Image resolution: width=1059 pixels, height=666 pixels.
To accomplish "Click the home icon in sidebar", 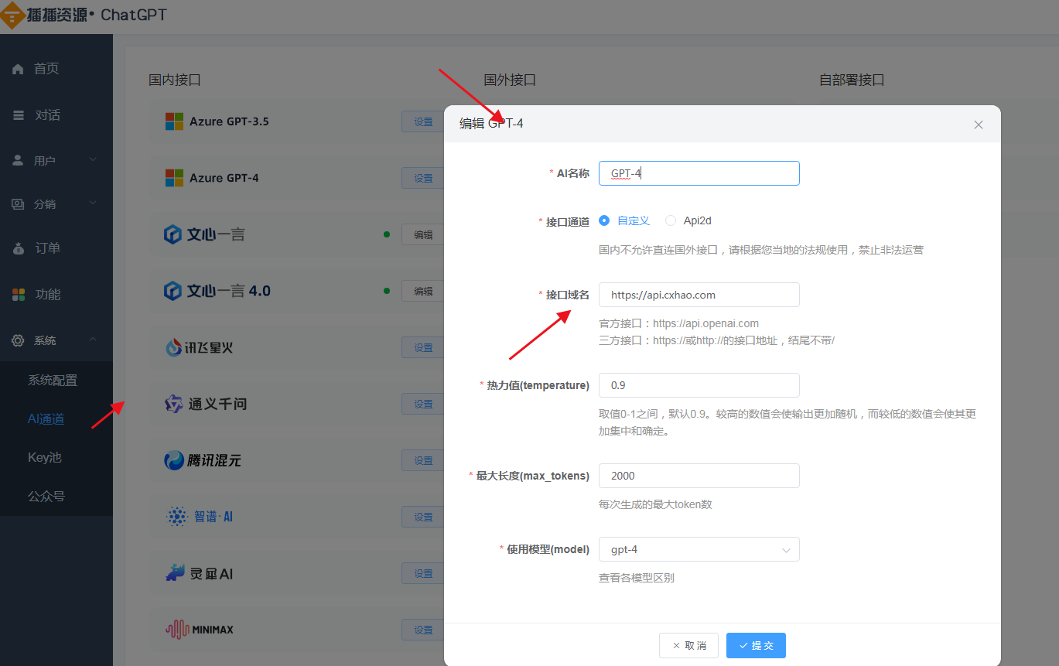I will [18, 69].
